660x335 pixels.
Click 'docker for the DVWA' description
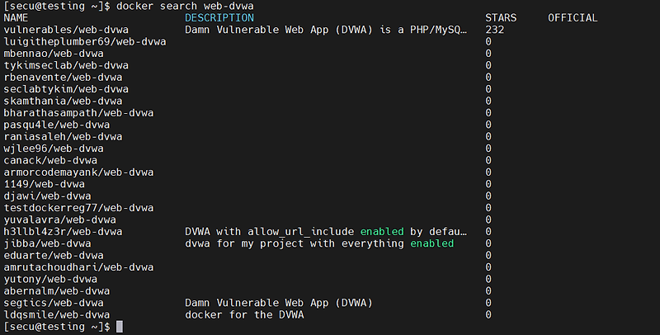point(244,315)
